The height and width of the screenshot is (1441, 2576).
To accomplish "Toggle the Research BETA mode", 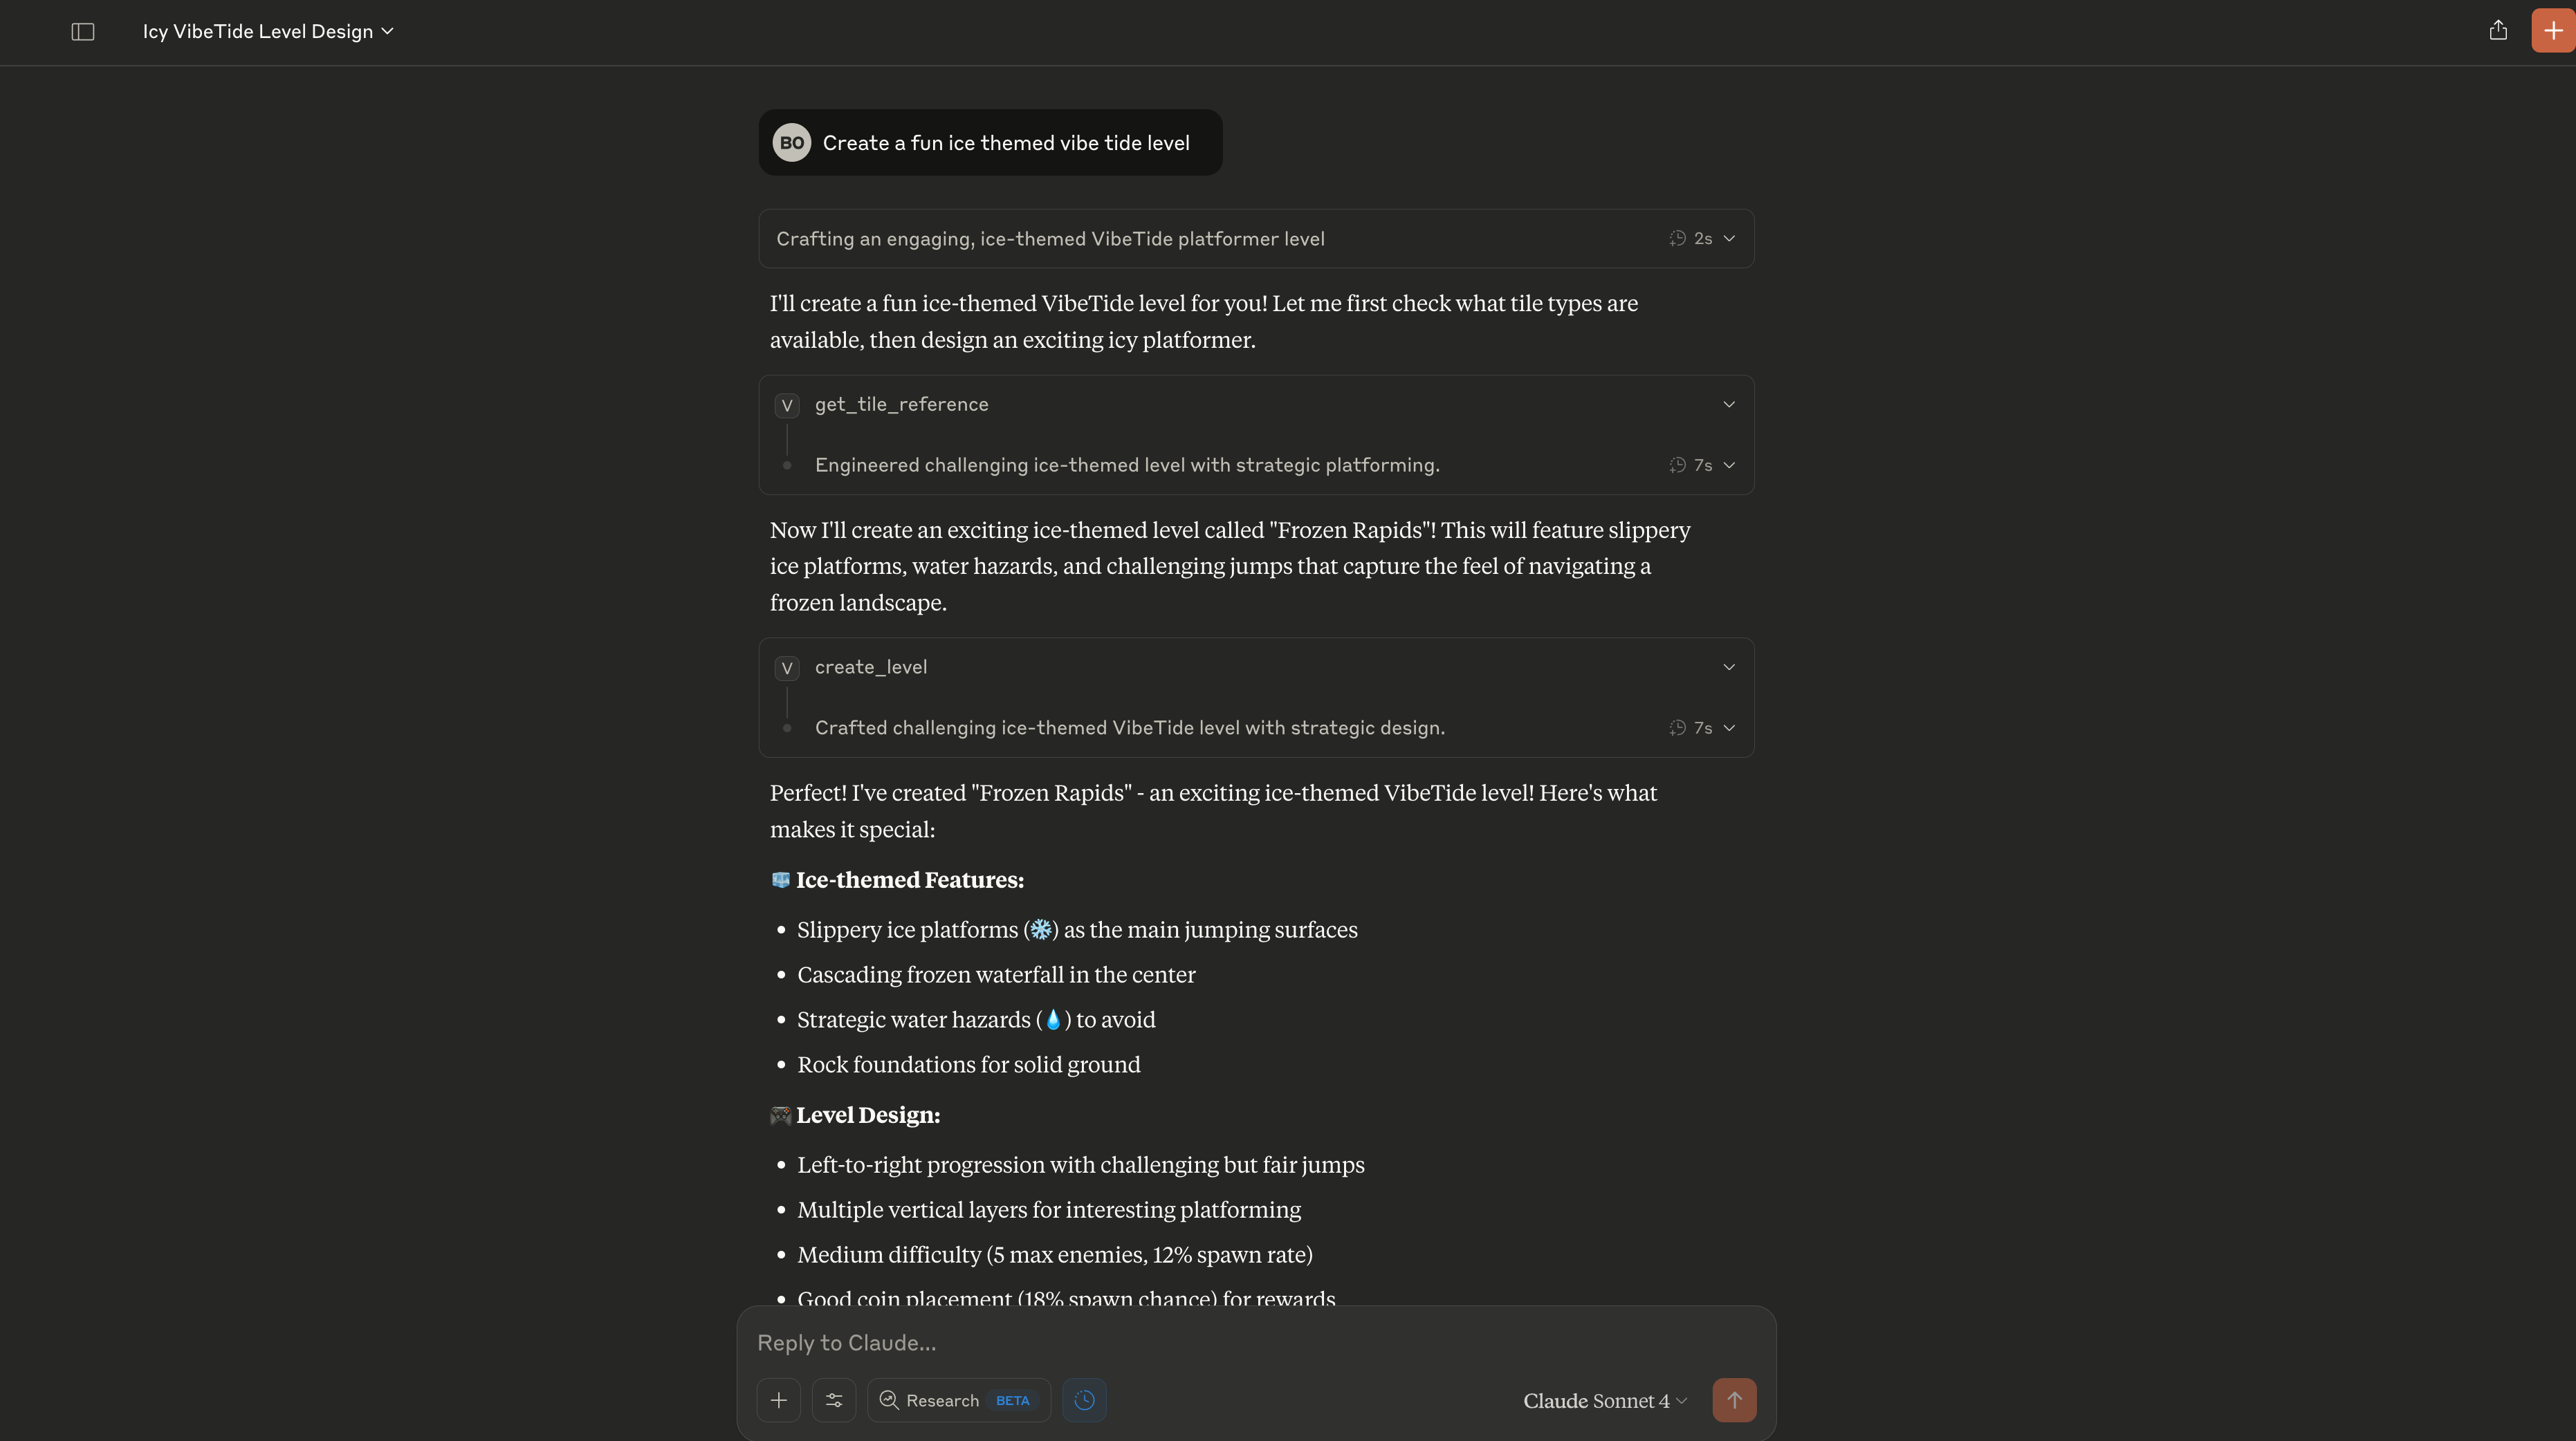I will coord(958,1400).
